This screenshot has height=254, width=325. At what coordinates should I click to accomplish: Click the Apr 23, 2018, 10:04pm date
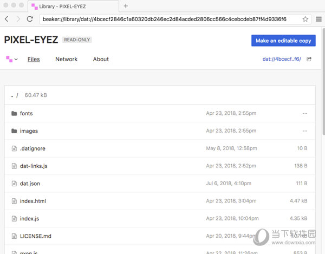(232, 218)
